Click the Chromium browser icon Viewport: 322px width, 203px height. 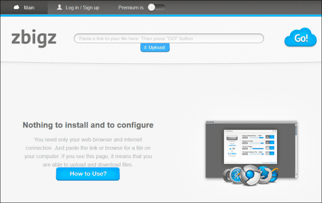pos(250,175)
